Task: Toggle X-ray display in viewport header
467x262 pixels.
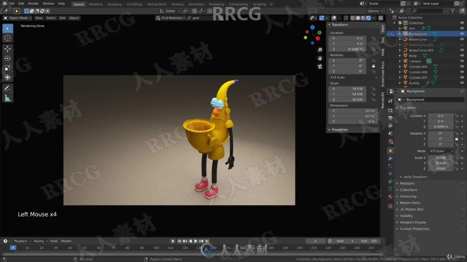Action: click(x=346, y=18)
